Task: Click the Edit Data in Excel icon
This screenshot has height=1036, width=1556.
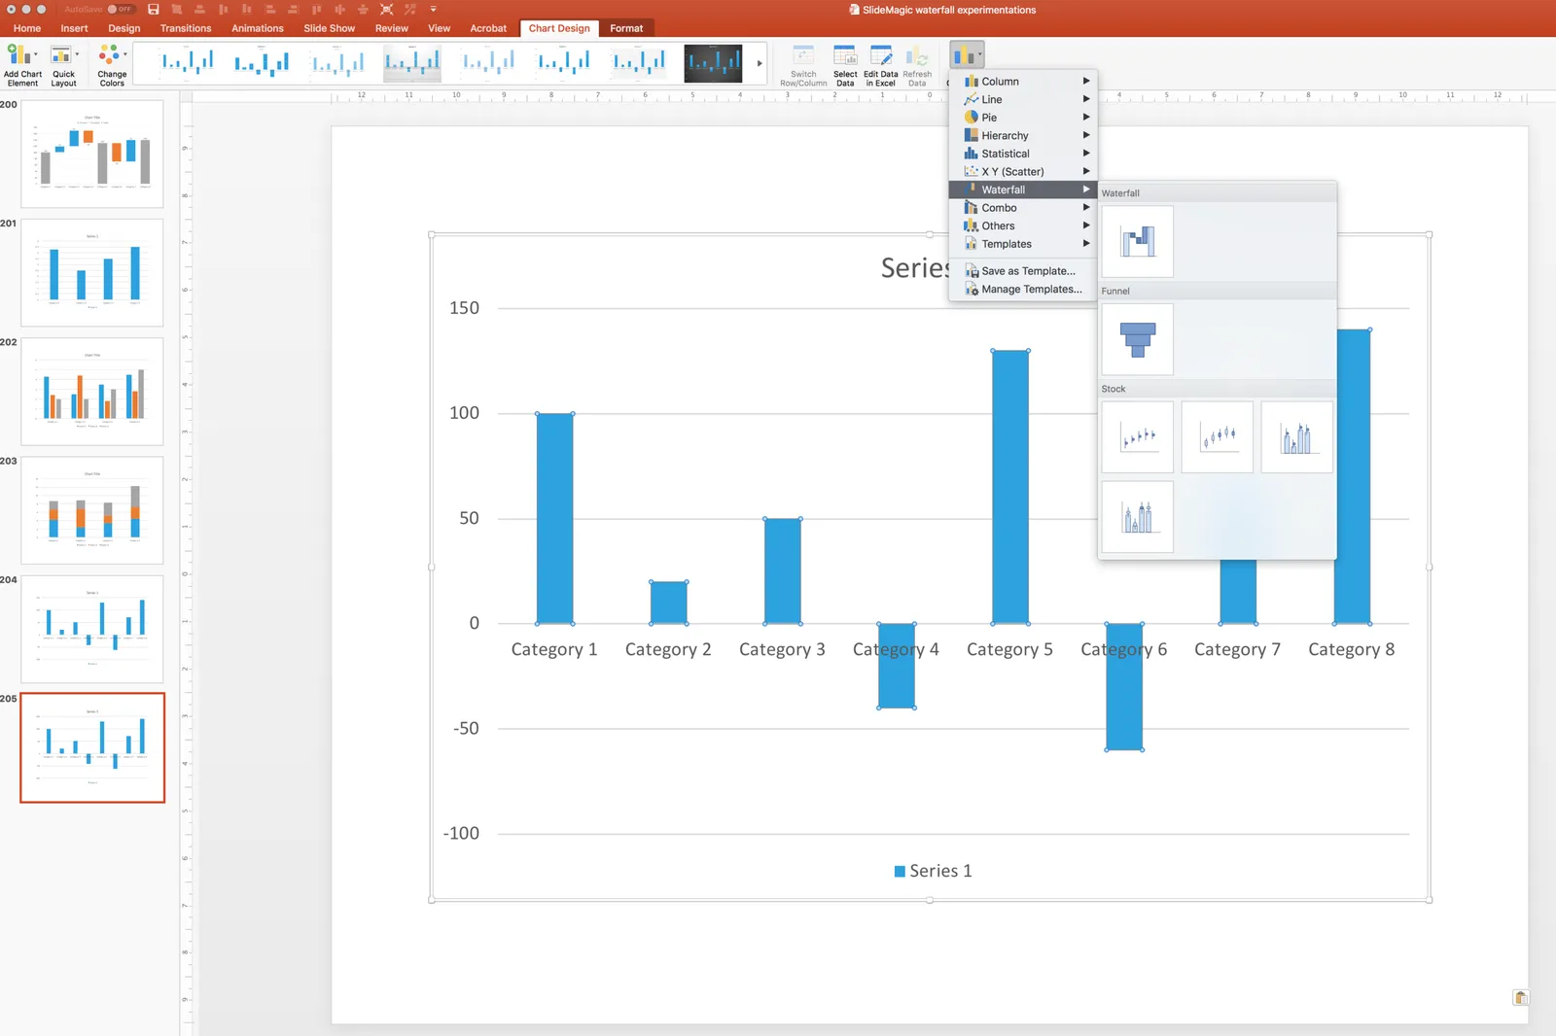Action: coord(881,65)
